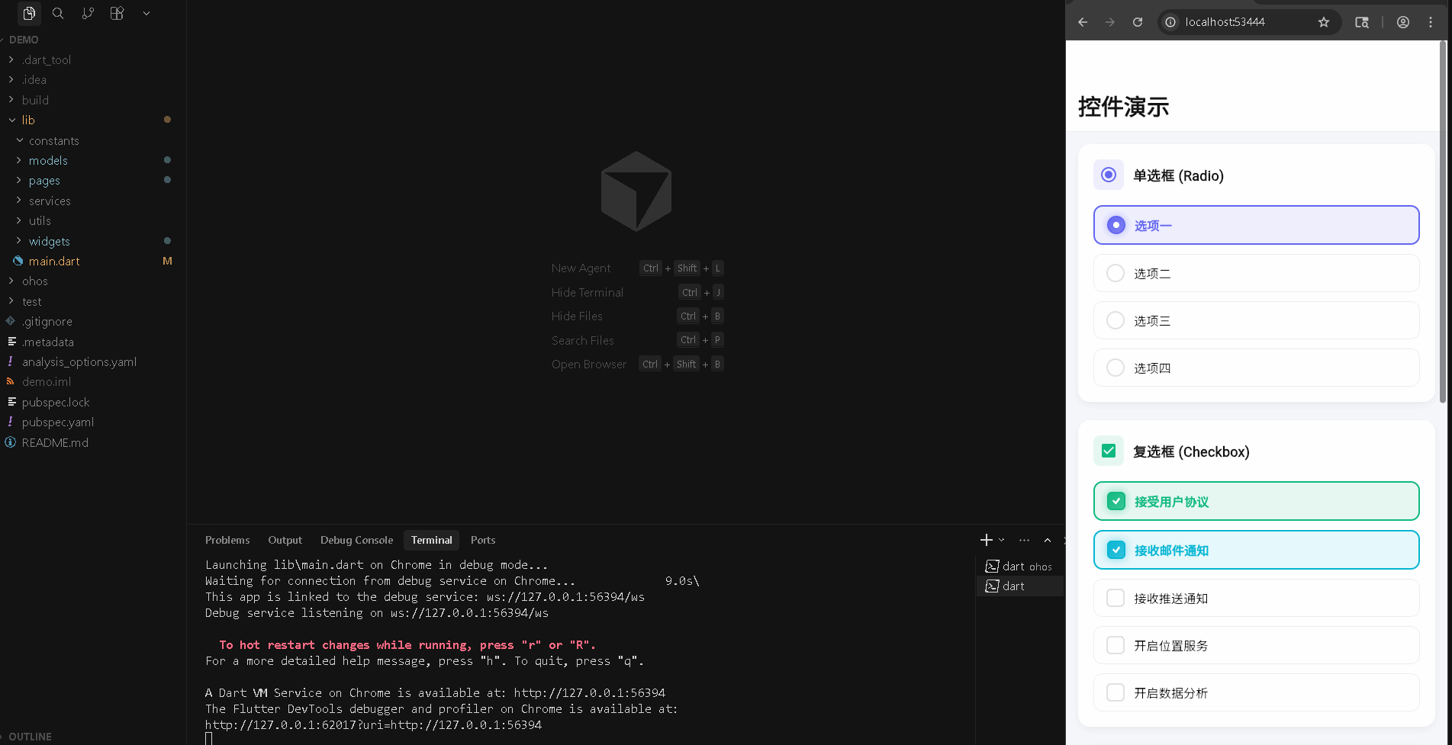This screenshot has width=1452, height=745.
Task: Select radio option 选项二
Action: click(1256, 273)
